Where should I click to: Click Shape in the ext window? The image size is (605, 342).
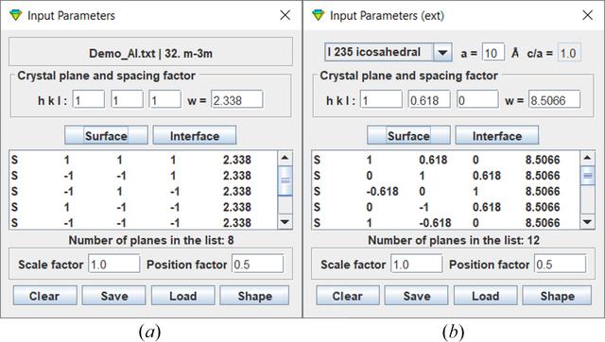tap(557, 296)
